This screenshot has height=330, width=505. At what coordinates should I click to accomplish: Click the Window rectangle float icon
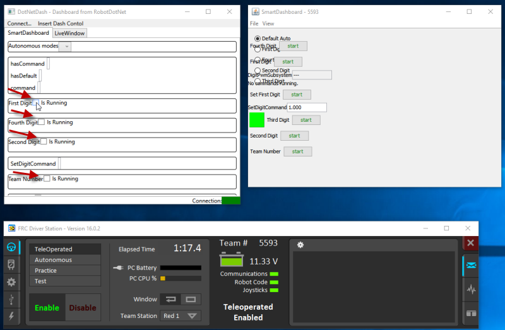point(191,300)
